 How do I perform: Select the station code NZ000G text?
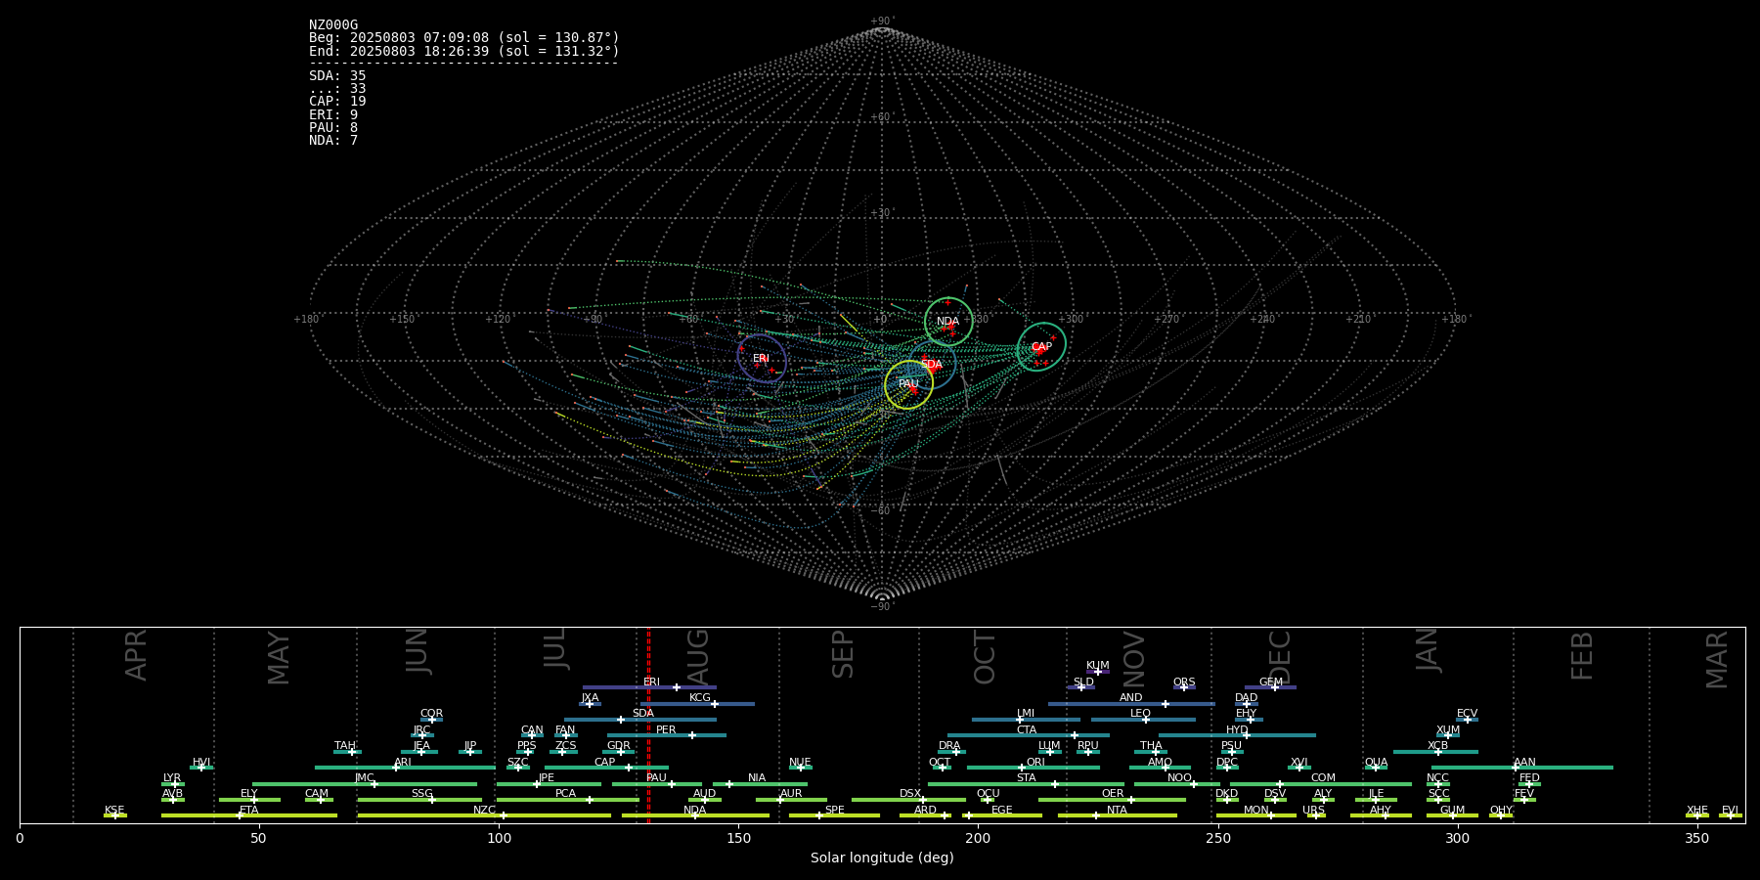click(x=333, y=25)
